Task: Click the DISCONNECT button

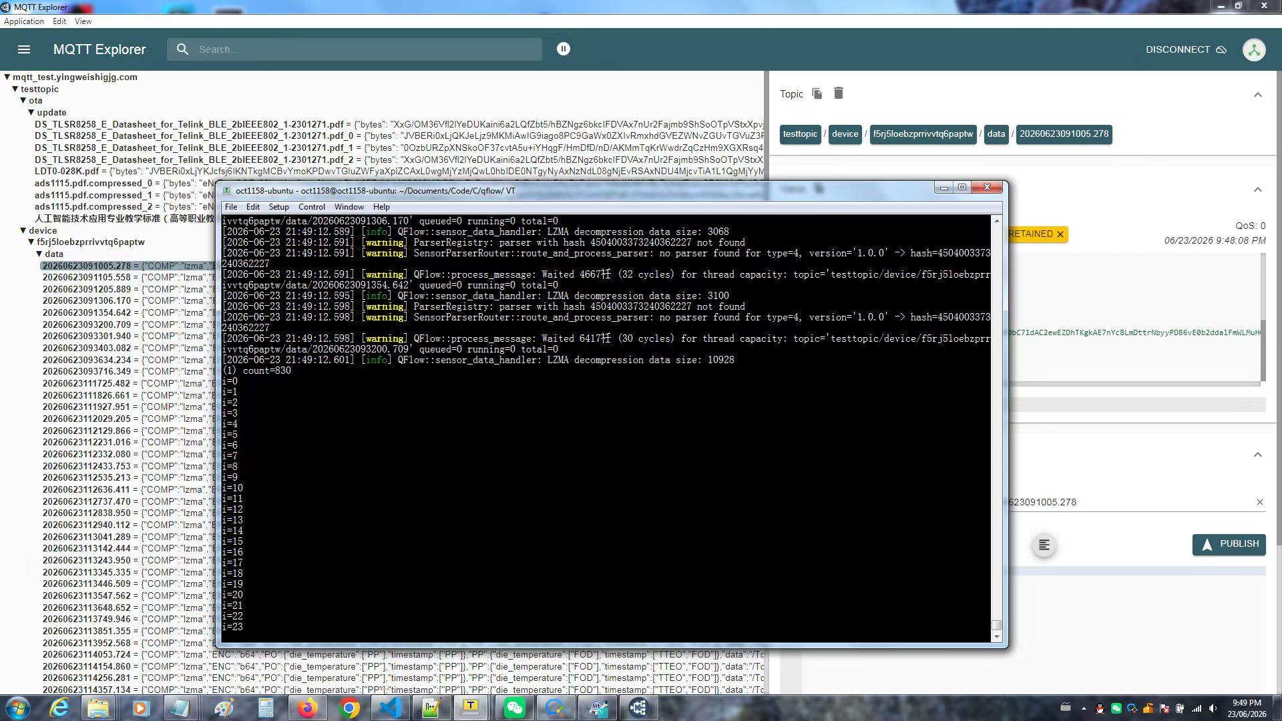Action: 1186,49
